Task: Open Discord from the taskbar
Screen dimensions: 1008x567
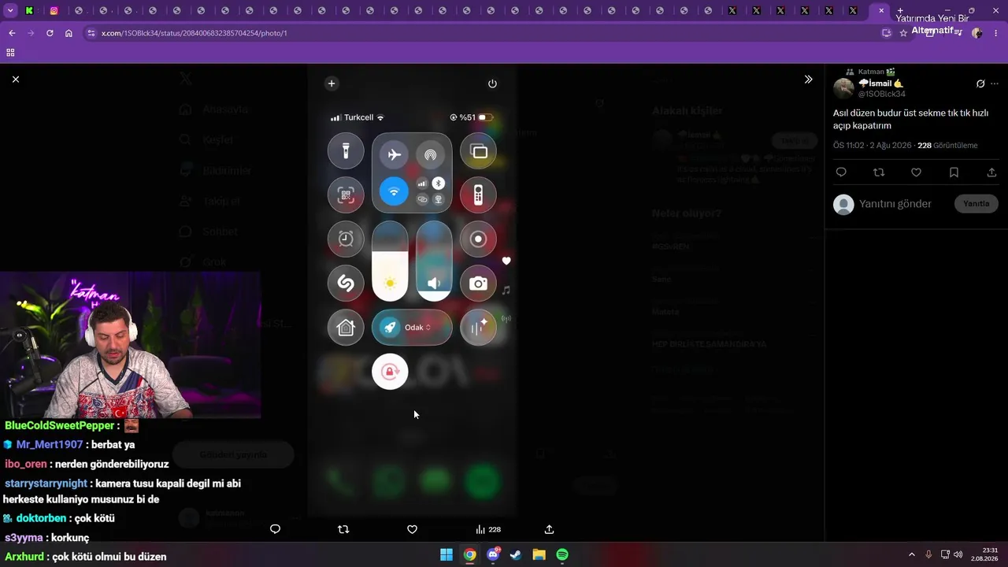Action: click(493, 554)
